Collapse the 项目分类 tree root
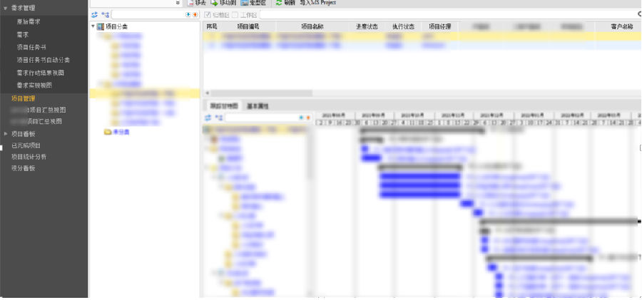Screen dimensions: 642x300 coord(93,26)
